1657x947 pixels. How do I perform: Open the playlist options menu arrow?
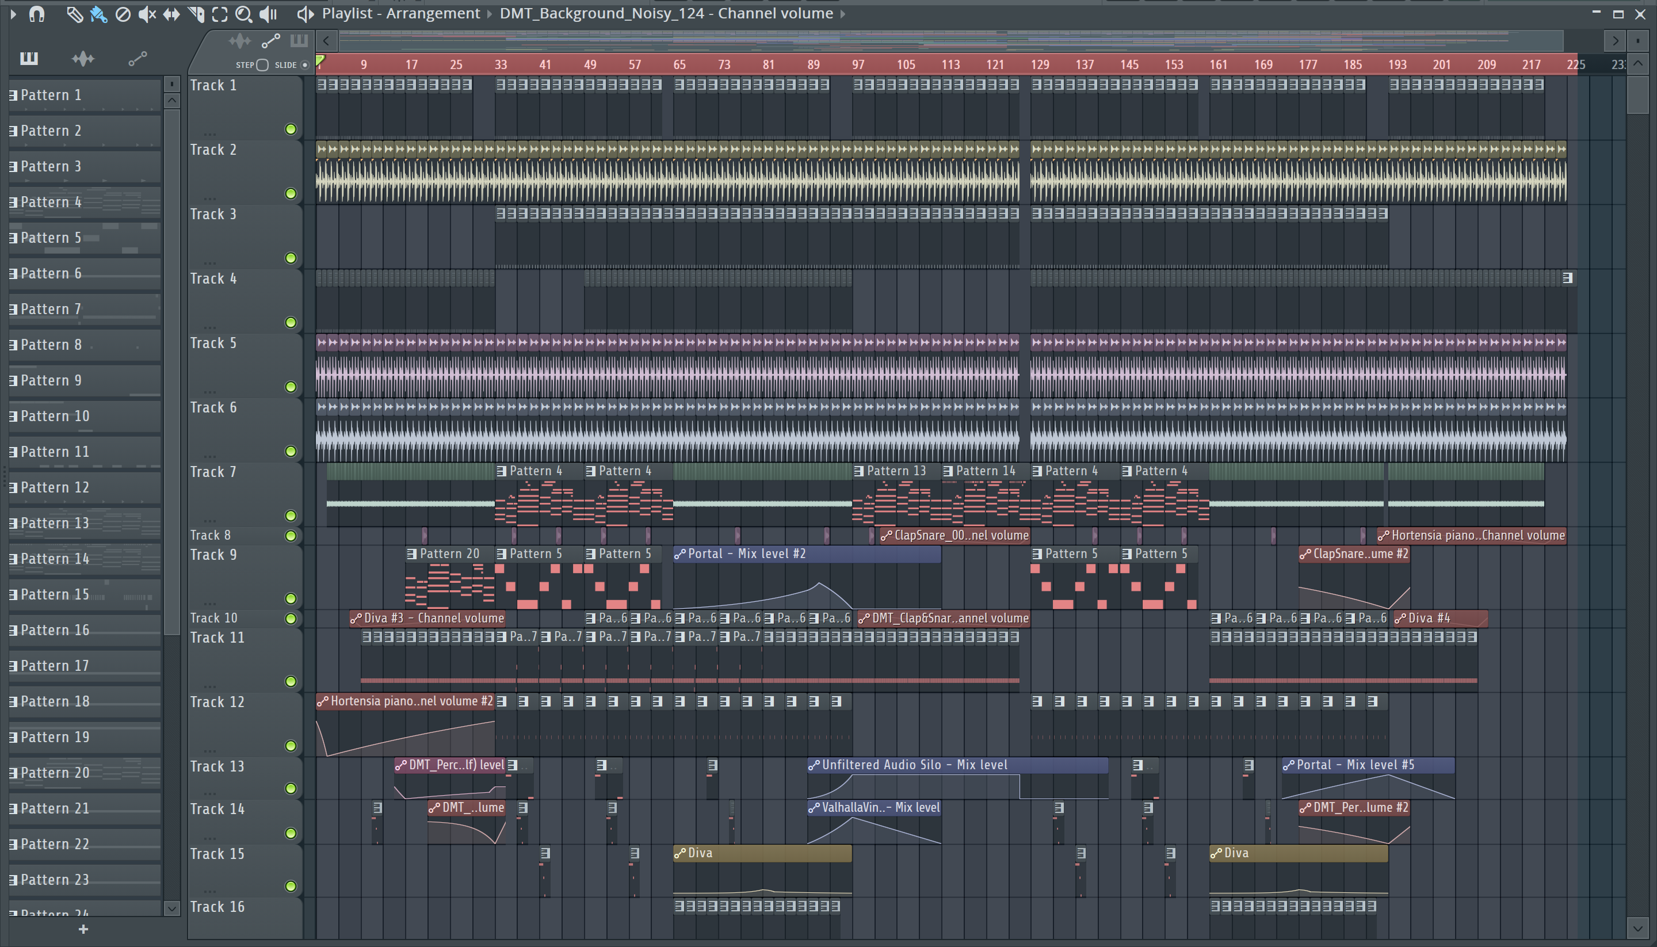tap(12, 14)
